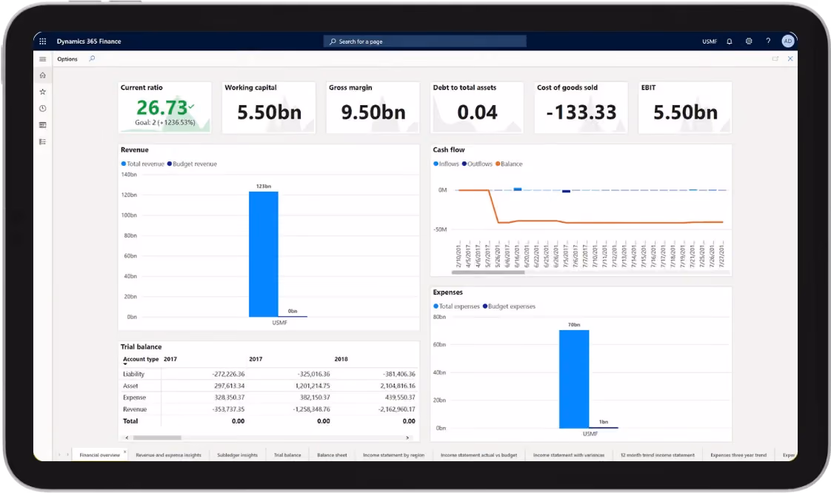Click the Trial balance horizontal scrollbar thumb
Screen dimensions: 831x493
[157, 438]
